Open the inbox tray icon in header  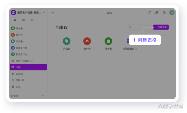(157, 13)
